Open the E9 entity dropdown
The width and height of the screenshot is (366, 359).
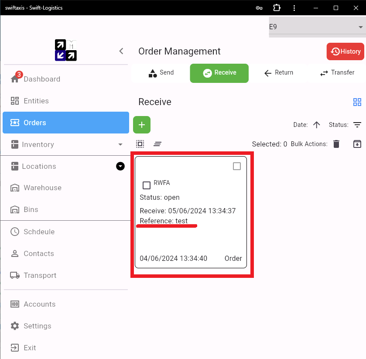[317, 27]
